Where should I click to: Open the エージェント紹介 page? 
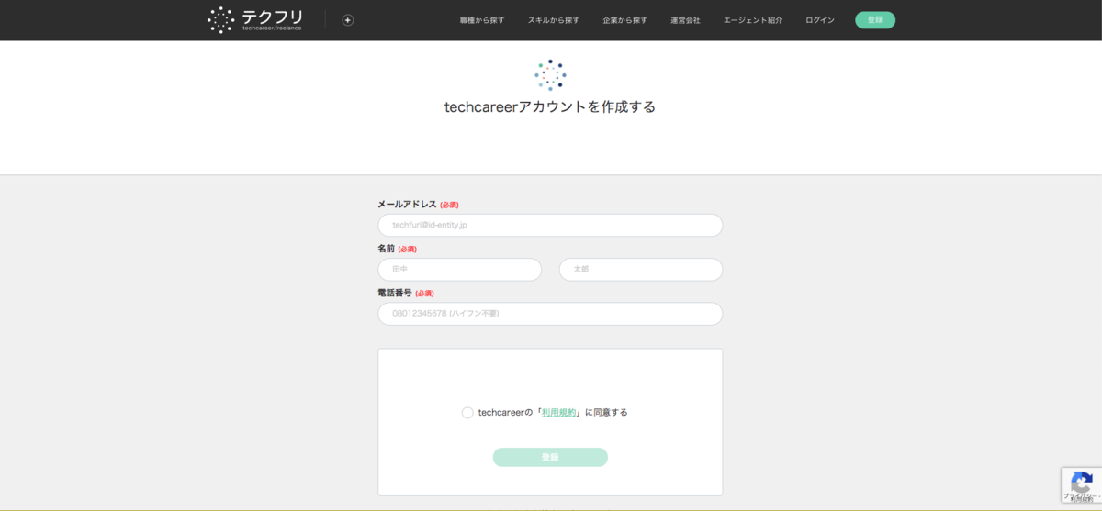[x=753, y=20]
